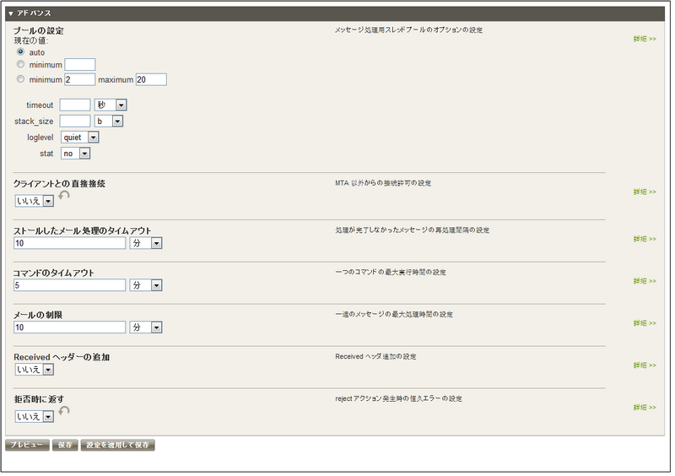This screenshot has width=675, height=476.
Task: Open unit dropdown for コマンドのタイムアウト
Action: (146, 285)
